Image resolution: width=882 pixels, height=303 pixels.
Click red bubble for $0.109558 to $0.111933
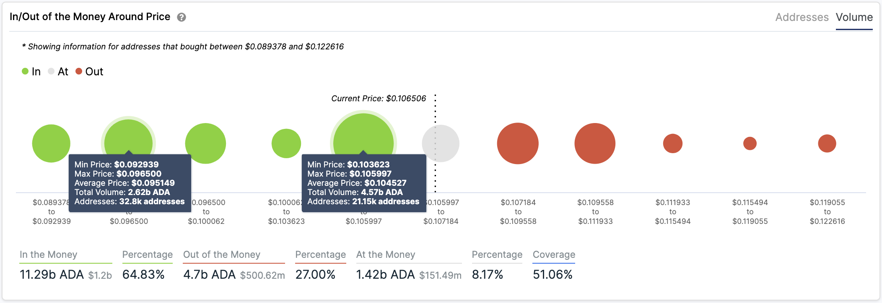(595, 143)
